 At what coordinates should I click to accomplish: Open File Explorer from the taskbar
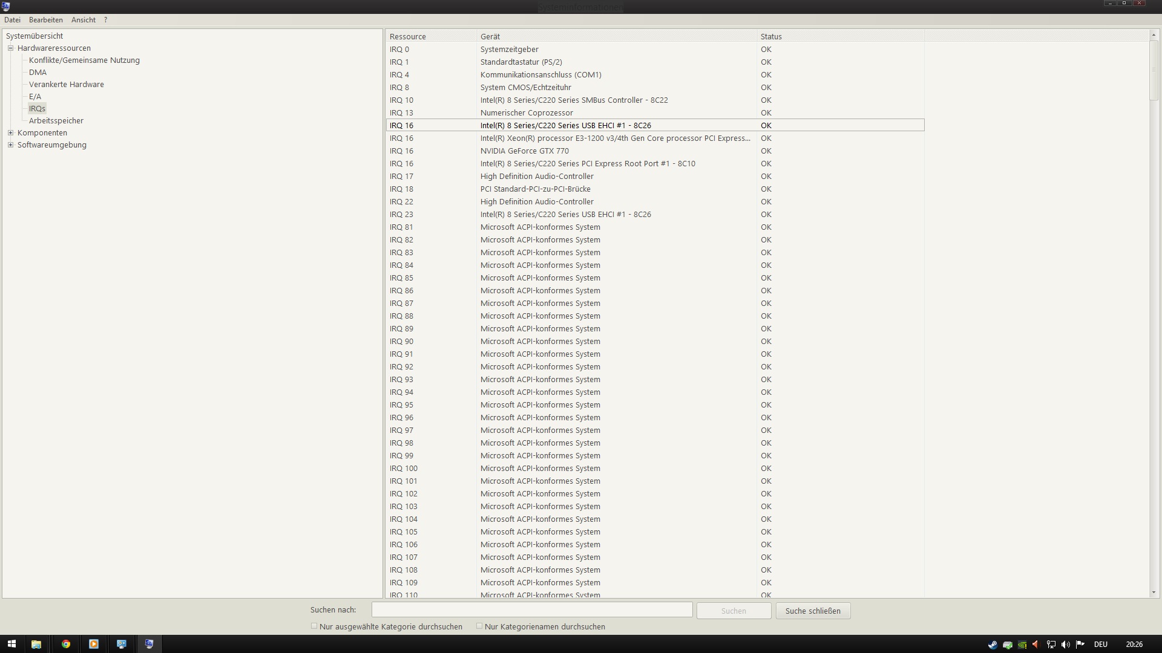[36, 644]
